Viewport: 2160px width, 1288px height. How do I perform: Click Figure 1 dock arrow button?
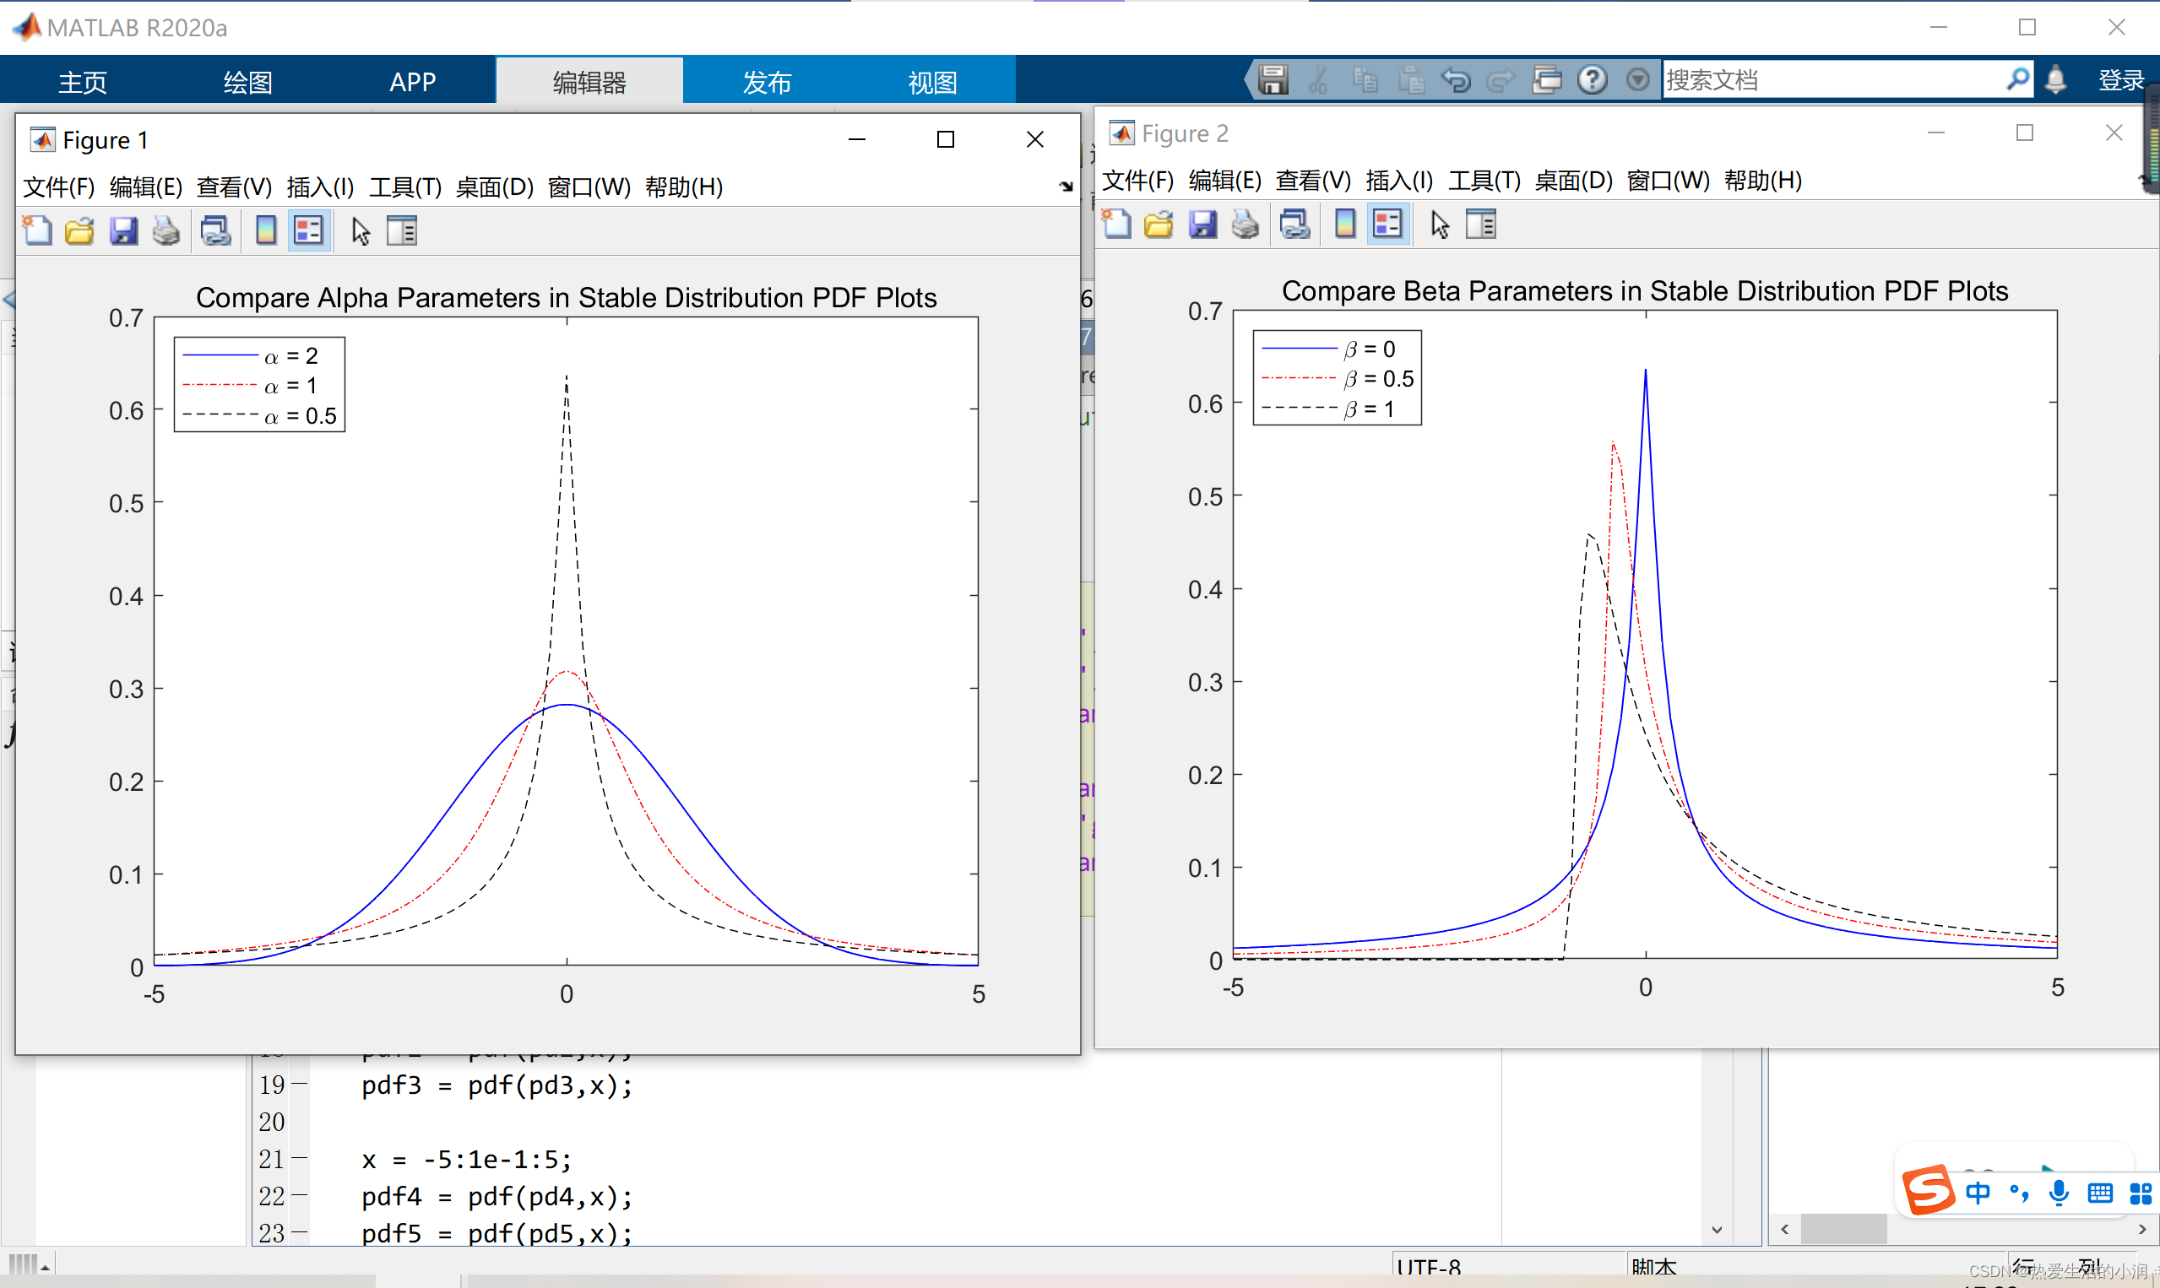point(1066,186)
